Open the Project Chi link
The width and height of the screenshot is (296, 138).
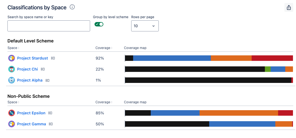28,69
